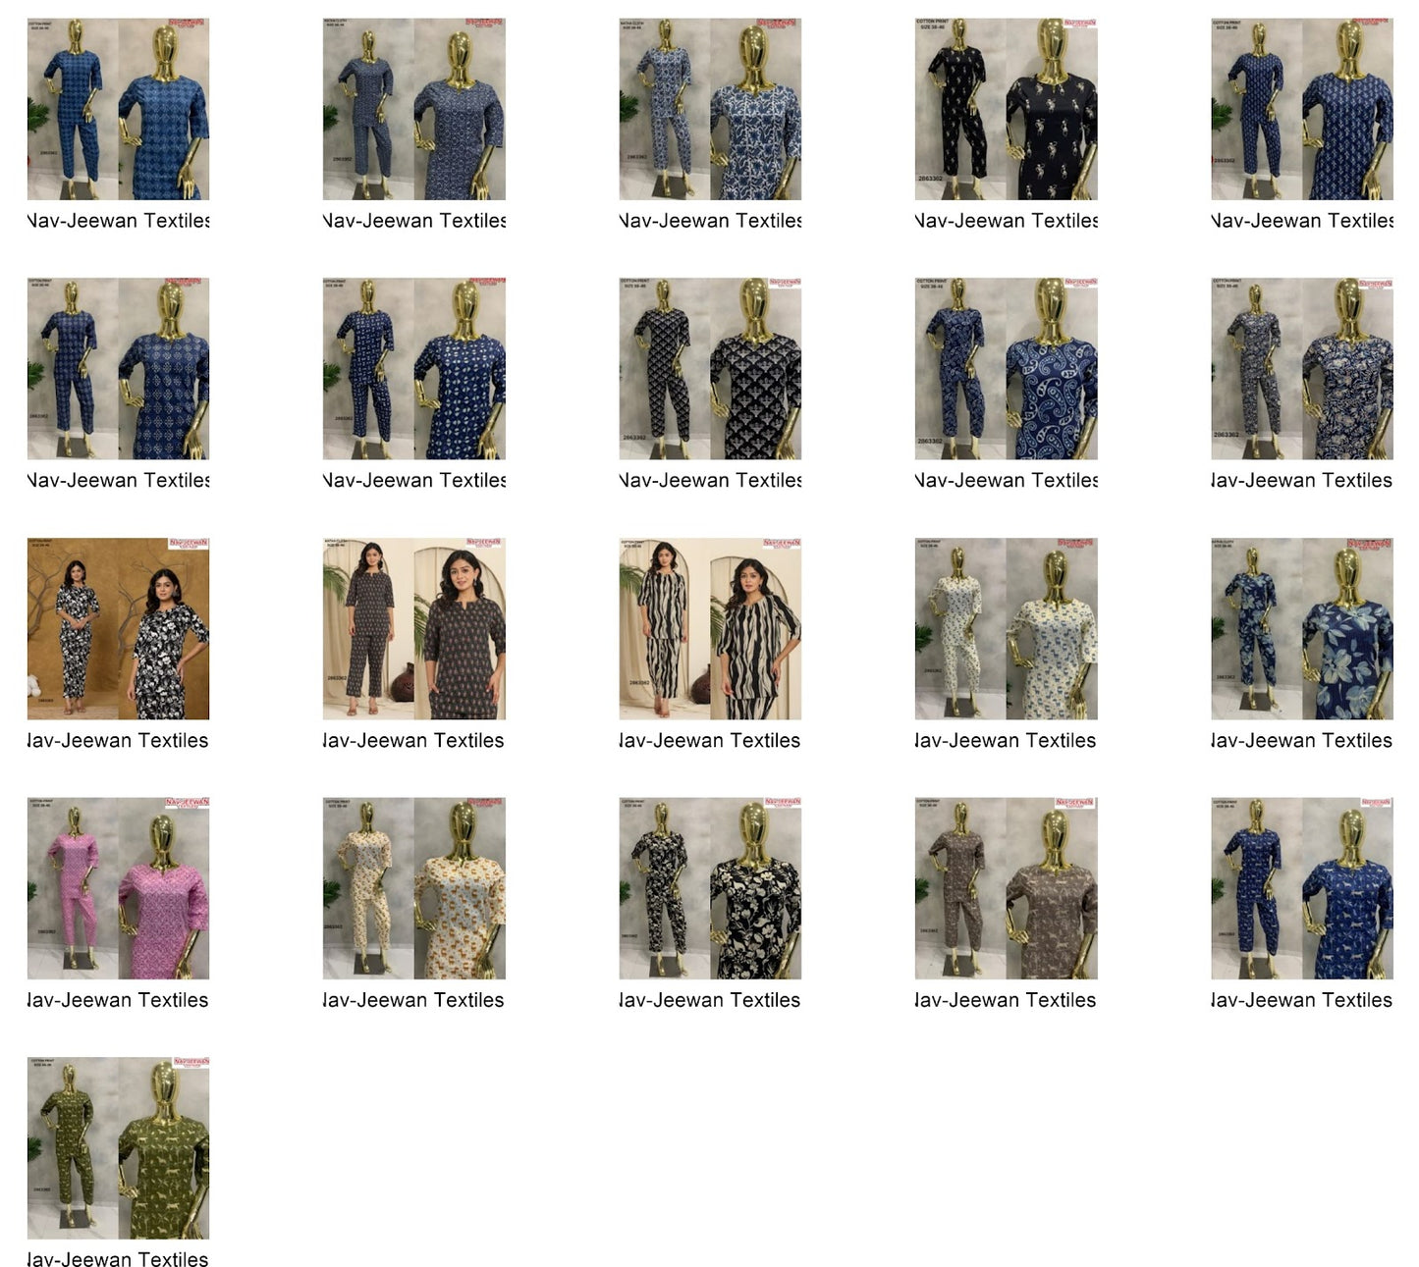
Task: Click the light blue and white floral outfit
Action: [x=710, y=109]
